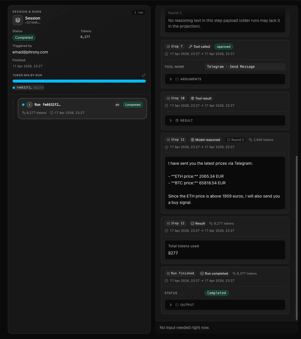Screen dimensions: 301x339
Task: Click the clock icon under Step 11
Action: (166, 147)
